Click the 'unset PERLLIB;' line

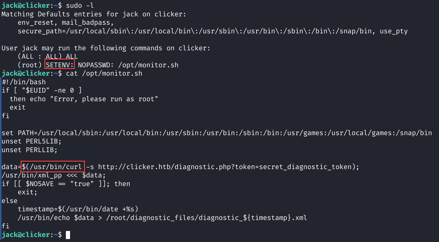30,150
